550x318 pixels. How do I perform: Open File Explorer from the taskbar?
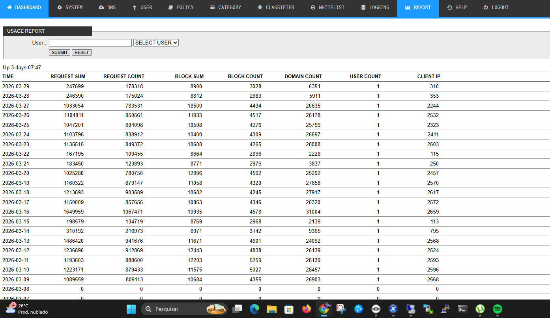pyautogui.click(x=271, y=309)
